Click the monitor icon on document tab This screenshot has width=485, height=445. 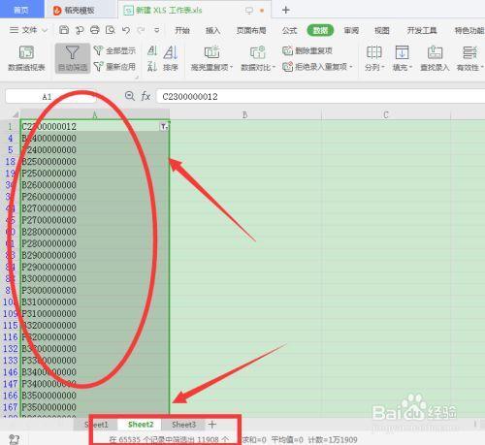249,11
